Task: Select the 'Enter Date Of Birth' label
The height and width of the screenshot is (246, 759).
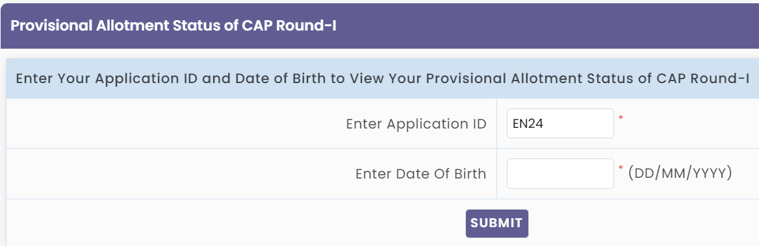Action: [x=420, y=174]
